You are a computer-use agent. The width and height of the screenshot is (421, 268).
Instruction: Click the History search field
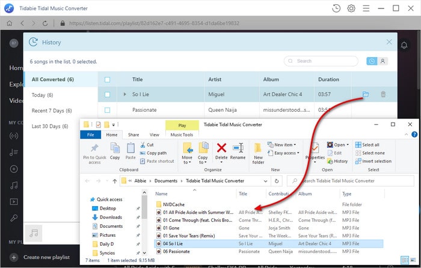click(x=321, y=61)
